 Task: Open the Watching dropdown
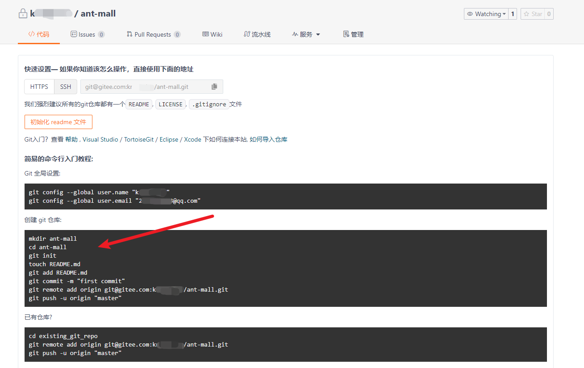click(x=486, y=14)
